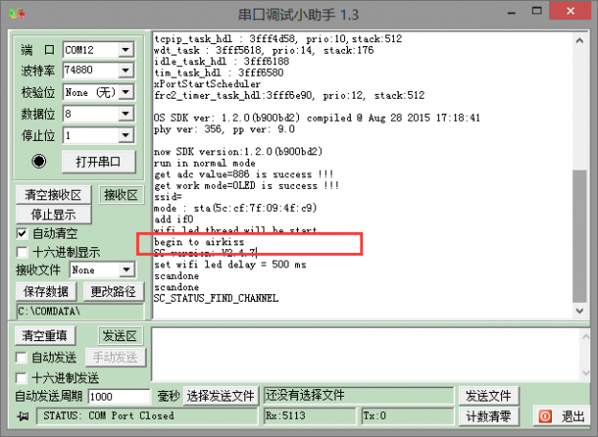Click the 选择发送文件 button

click(220, 396)
